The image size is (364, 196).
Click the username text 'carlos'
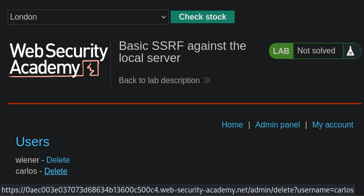pyautogui.click(x=26, y=171)
